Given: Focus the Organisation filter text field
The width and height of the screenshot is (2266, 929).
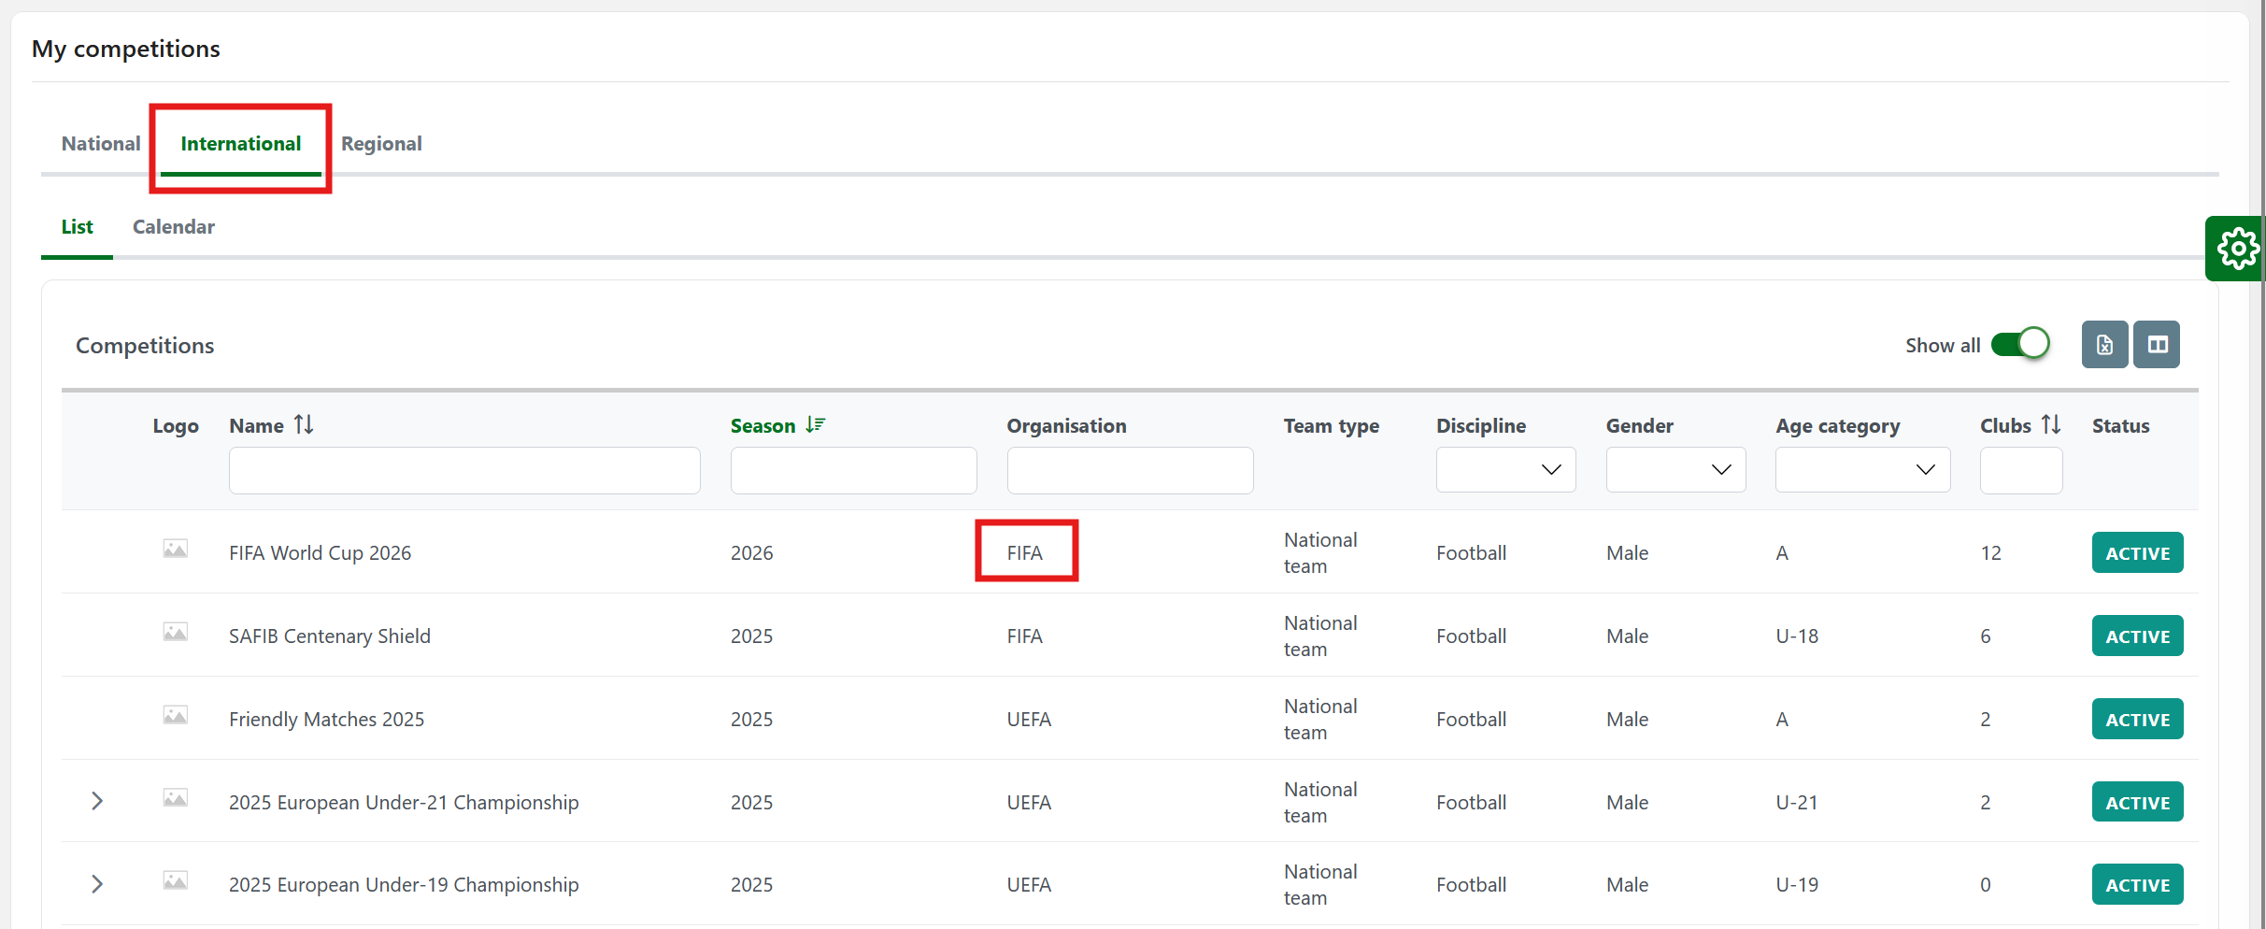Looking at the screenshot, I should 1130,471.
